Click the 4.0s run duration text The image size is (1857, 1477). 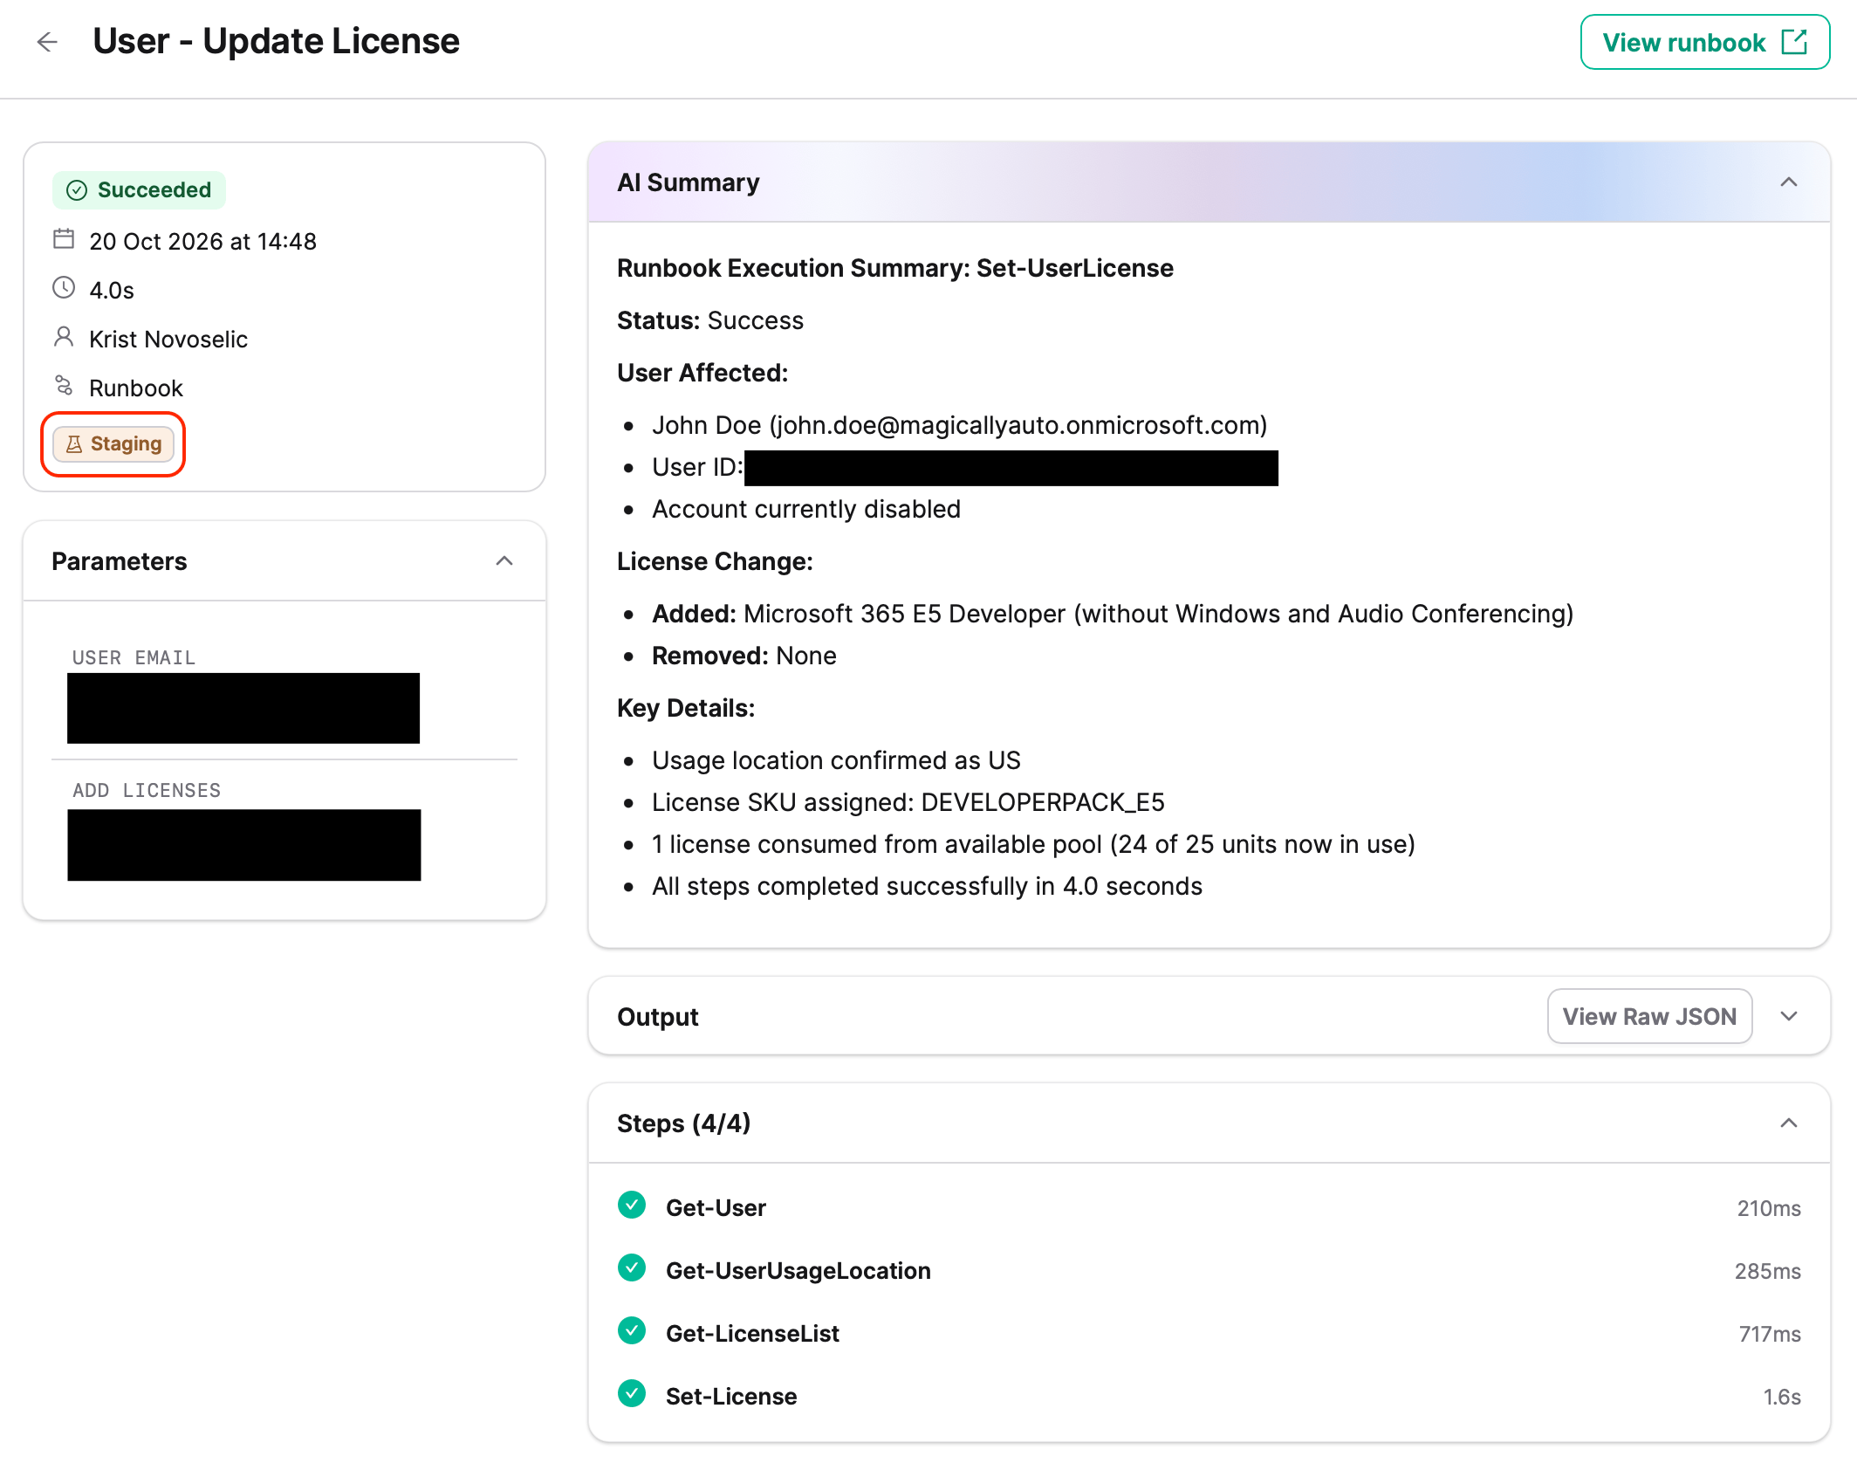(112, 290)
